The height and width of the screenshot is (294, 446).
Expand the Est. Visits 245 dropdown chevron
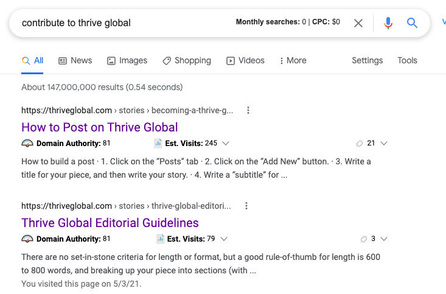pos(226,143)
